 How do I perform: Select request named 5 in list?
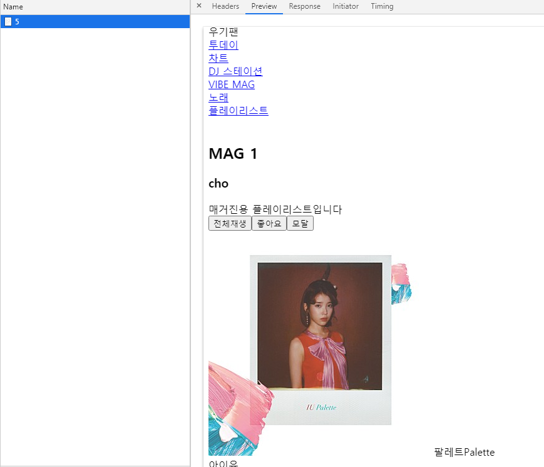(95, 21)
